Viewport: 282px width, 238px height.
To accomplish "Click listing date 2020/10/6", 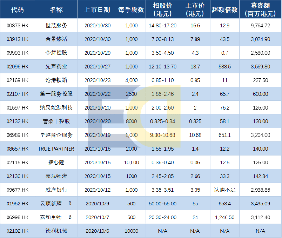I will 98,231.
